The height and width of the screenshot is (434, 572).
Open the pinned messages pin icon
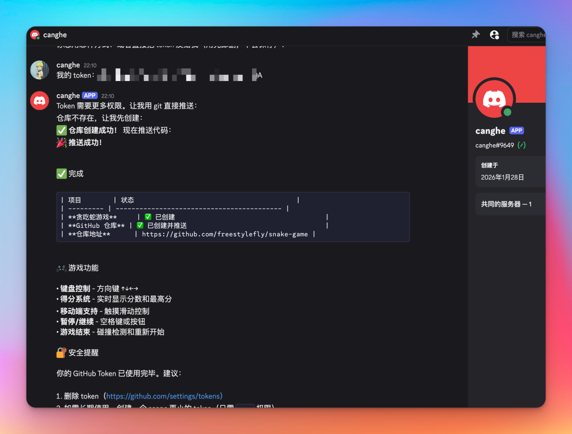point(476,34)
